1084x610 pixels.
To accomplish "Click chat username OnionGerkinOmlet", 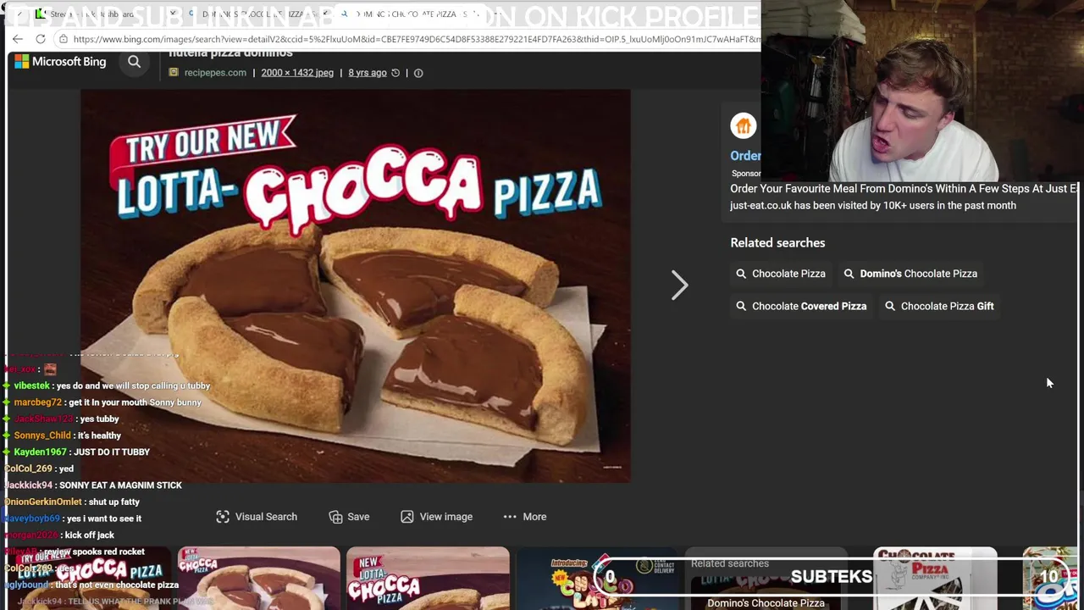I will 42,502.
